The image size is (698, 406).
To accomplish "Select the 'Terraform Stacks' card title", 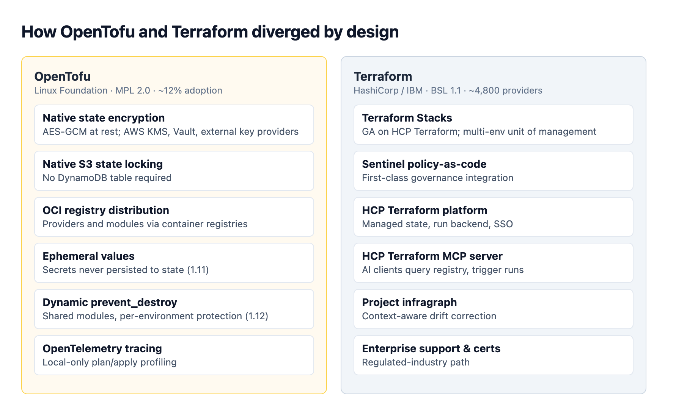I will (x=407, y=118).
